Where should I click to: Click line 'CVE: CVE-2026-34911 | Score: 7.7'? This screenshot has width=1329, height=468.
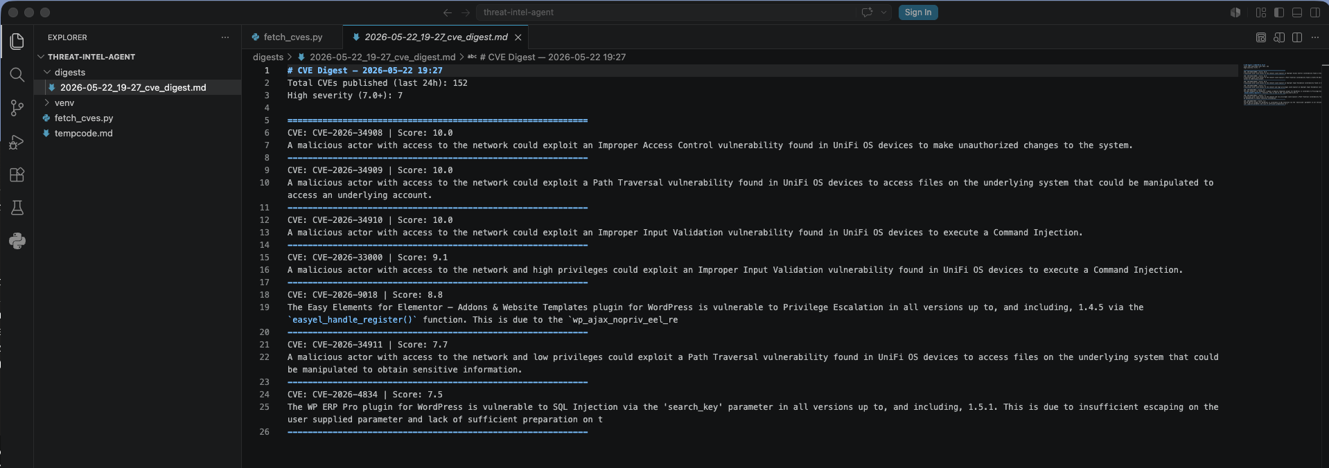coord(368,345)
